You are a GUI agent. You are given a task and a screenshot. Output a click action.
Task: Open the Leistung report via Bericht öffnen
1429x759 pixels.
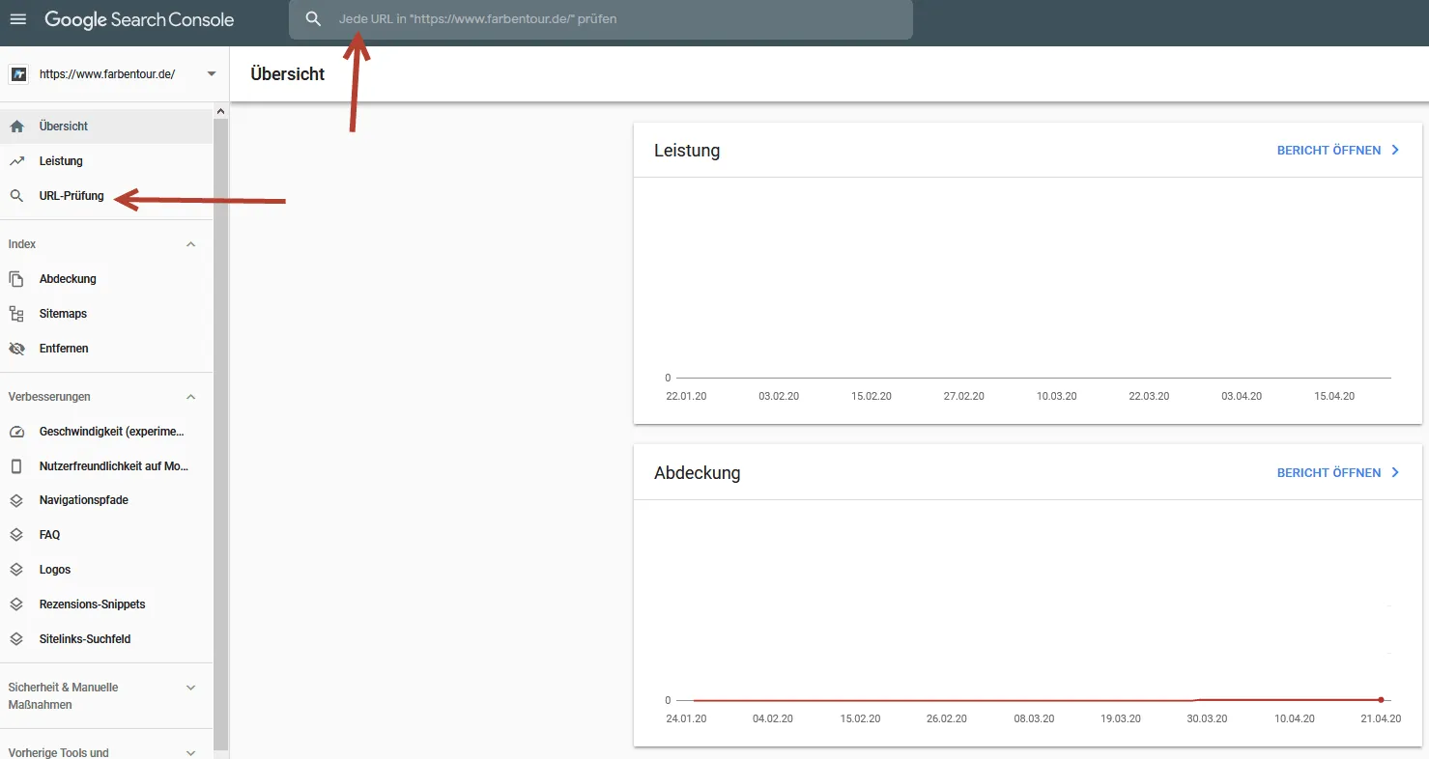click(1338, 151)
